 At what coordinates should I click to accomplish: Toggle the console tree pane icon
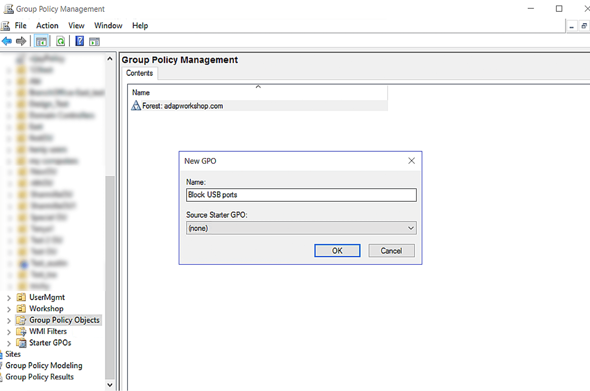[41, 41]
